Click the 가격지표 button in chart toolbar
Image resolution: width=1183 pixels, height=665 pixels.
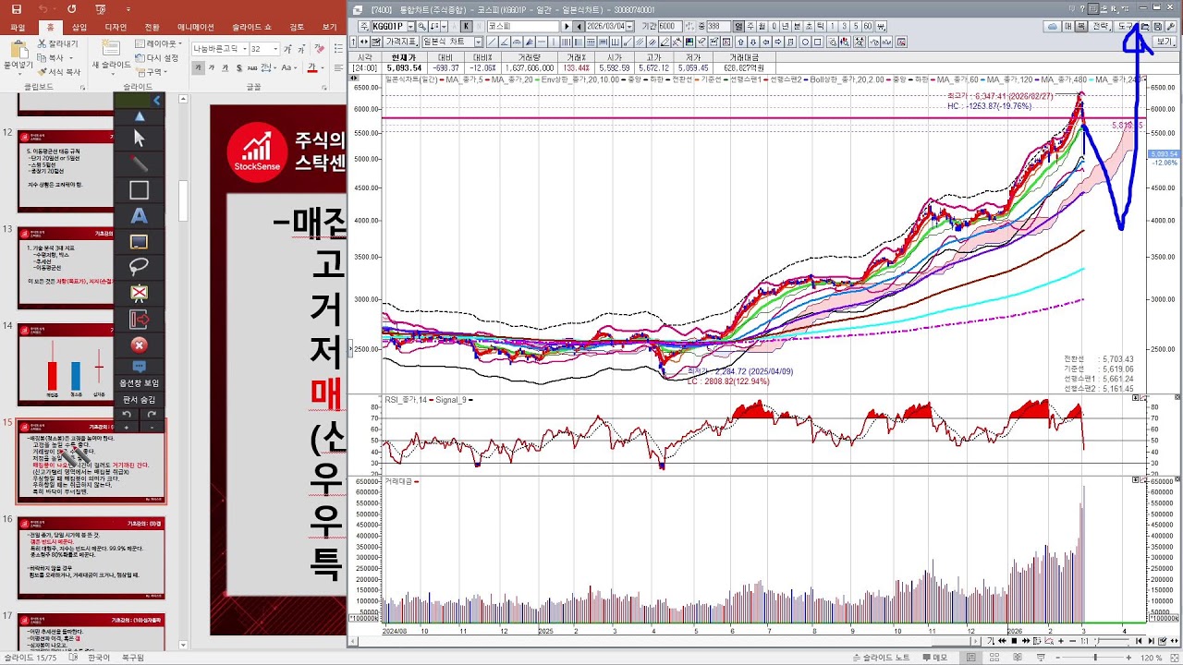(400, 42)
